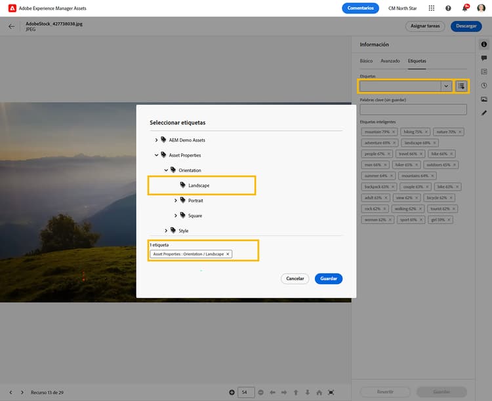Image resolution: width=492 pixels, height=401 pixels.
Task: Open the comments panel icon in sidebar
Action: click(x=484, y=58)
